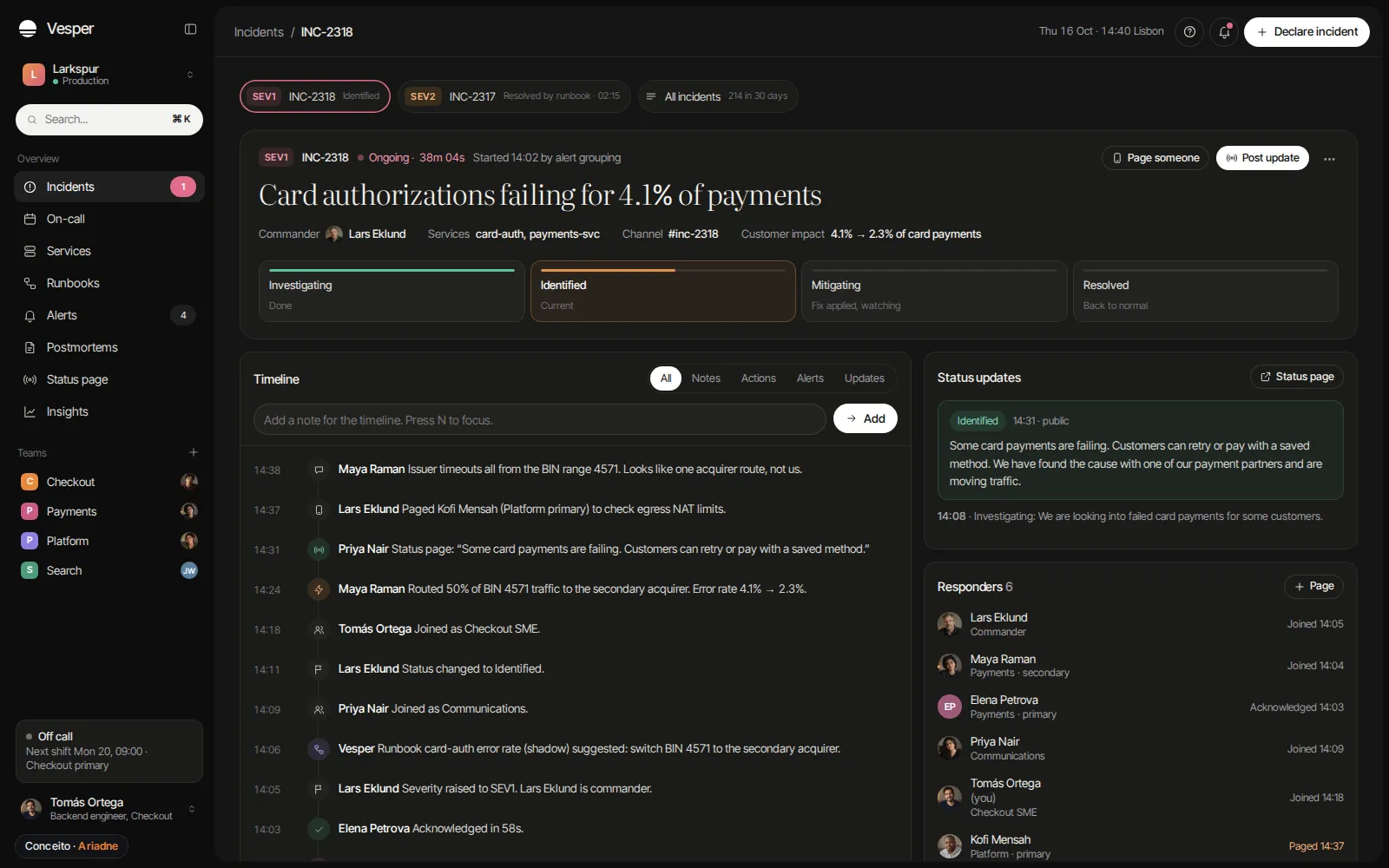Image resolution: width=1389 pixels, height=868 pixels.
Task: Click the Declare incident button
Action: (x=1307, y=32)
